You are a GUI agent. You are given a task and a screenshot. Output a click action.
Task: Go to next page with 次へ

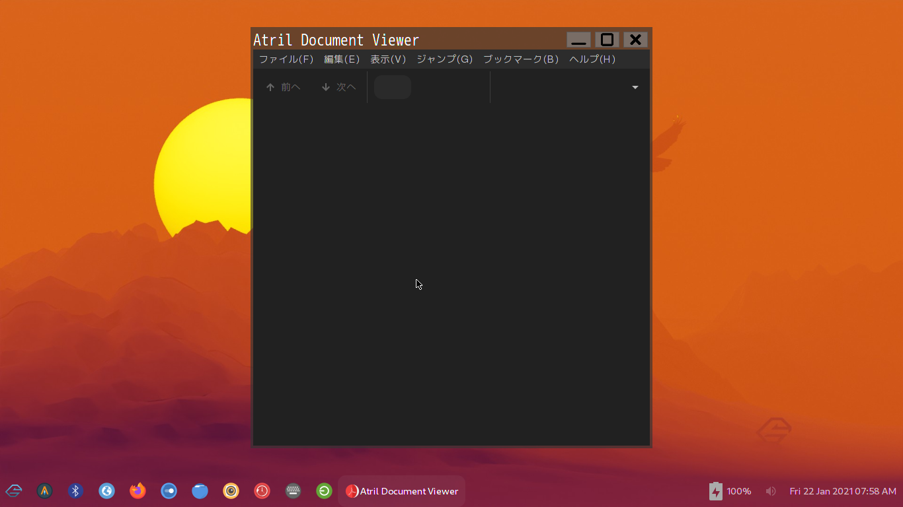pyautogui.click(x=338, y=87)
